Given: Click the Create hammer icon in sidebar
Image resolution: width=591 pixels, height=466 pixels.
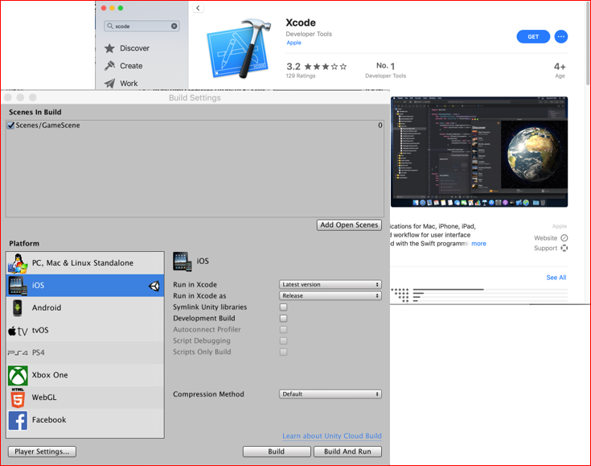Looking at the screenshot, I should pos(109,66).
